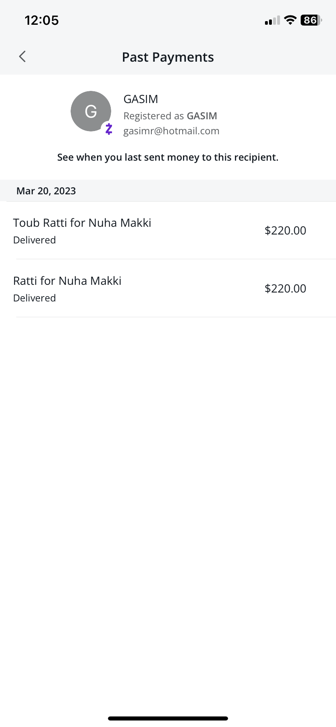Tap the $220.00 amount of the second payment

click(x=285, y=288)
